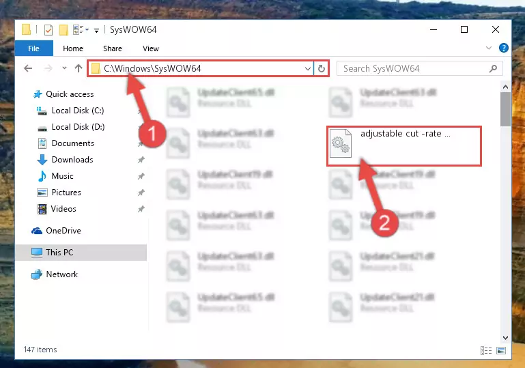Image resolution: width=525 pixels, height=368 pixels.
Task: Click the Properties quick access toolbar icon
Action: (x=48, y=30)
